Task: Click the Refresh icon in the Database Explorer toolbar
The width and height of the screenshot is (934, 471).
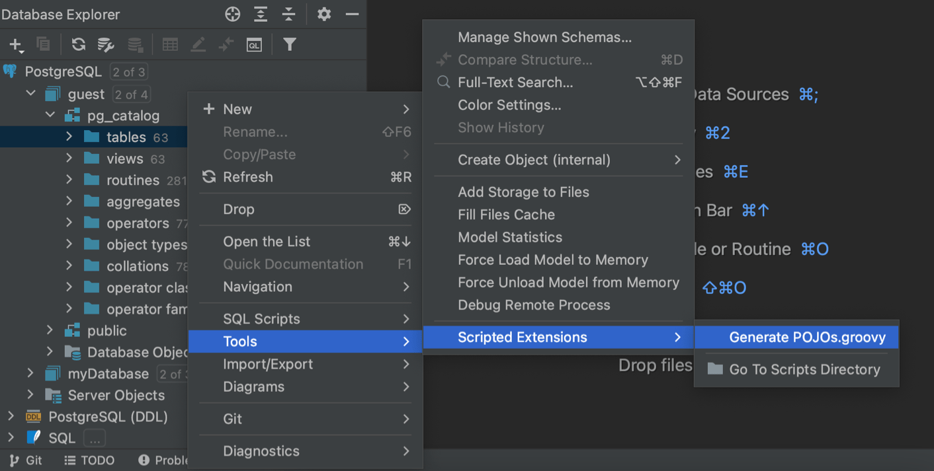Action: [x=79, y=44]
